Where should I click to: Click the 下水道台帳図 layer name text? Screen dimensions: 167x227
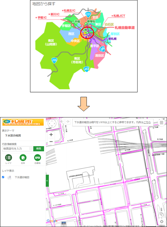coord(22,177)
